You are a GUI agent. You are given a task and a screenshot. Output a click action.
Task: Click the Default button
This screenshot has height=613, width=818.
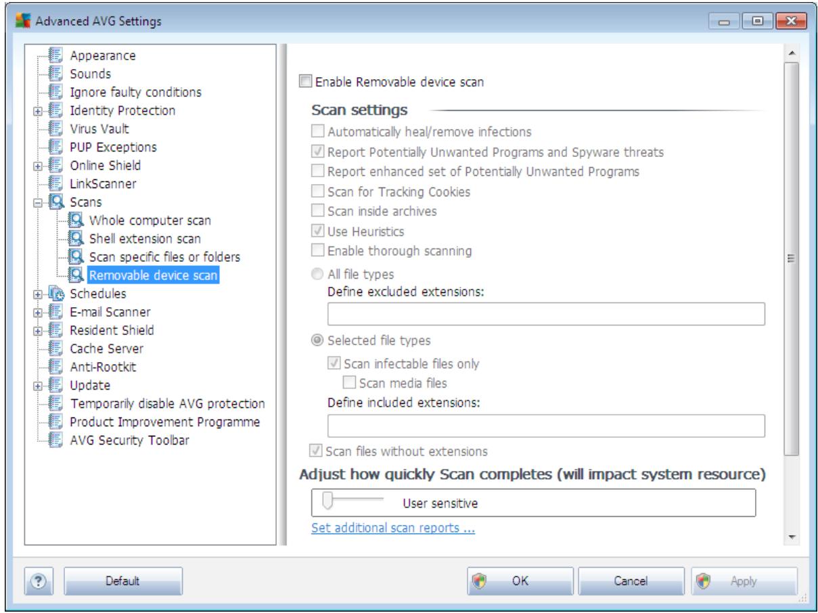(122, 581)
